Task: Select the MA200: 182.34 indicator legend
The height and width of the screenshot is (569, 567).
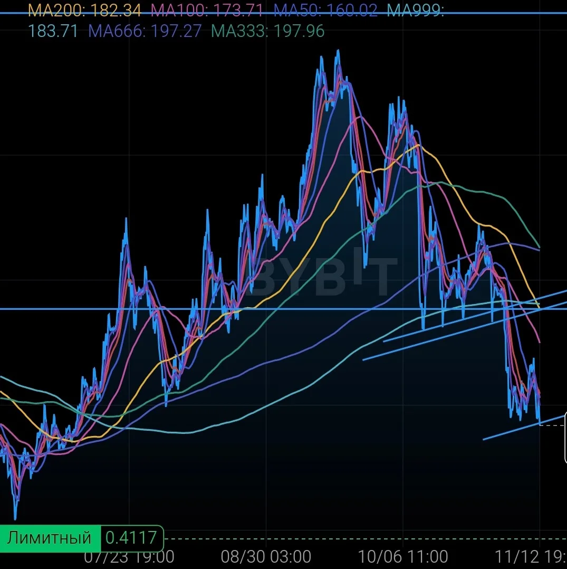Action: coord(84,11)
